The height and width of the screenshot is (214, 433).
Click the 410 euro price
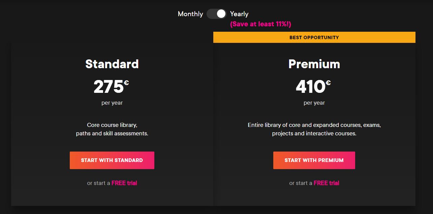pyautogui.click(x=313, y=87)
